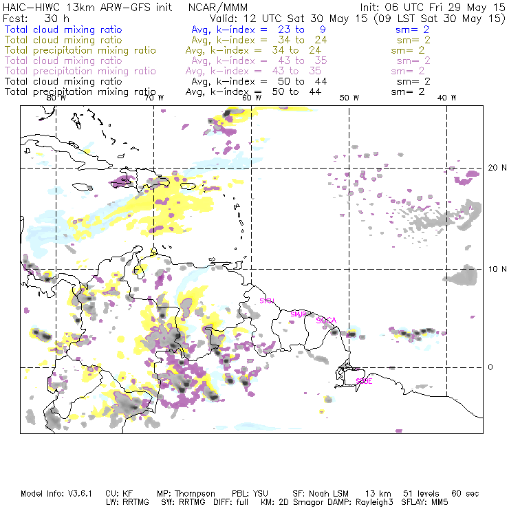Click "Avg, k-index = 34 to 24" on olive cloud row

[259, 40]
